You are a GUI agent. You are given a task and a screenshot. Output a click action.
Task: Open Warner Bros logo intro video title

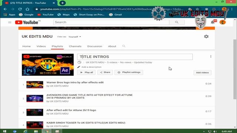(x=75, y=82)
